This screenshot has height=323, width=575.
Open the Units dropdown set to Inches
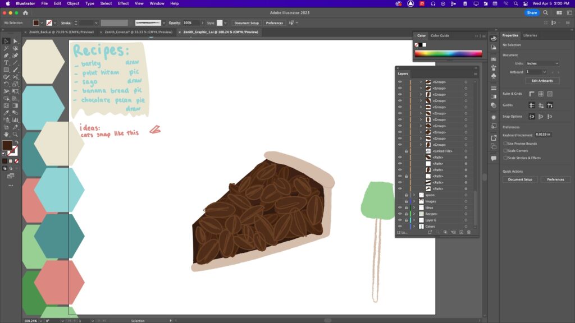click(542, 63)
